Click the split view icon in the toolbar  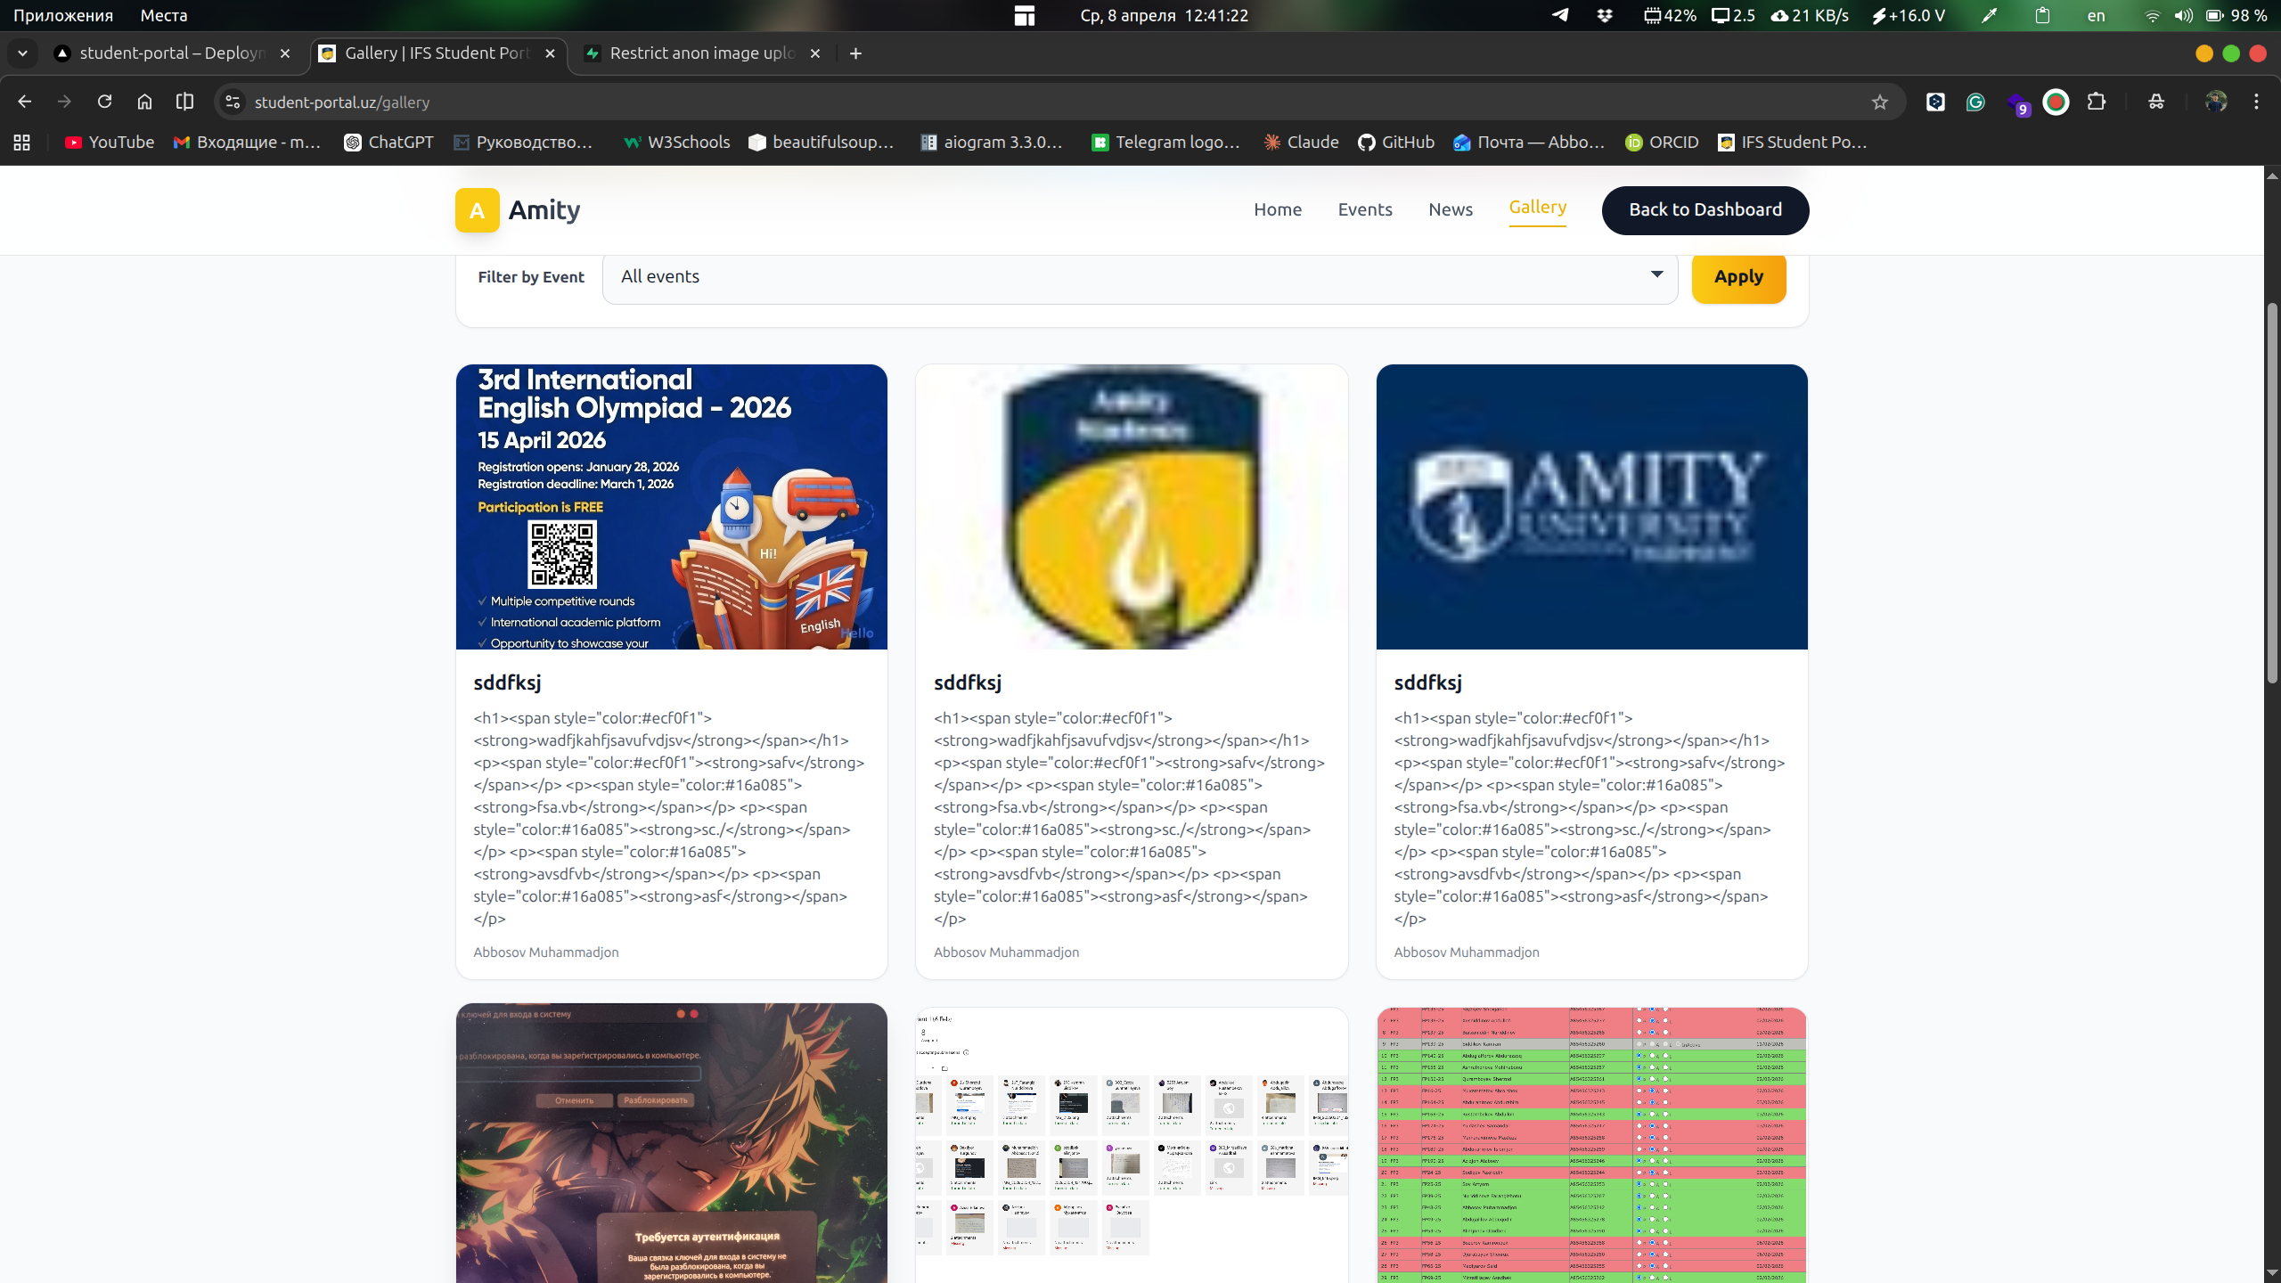pos(184,102)
